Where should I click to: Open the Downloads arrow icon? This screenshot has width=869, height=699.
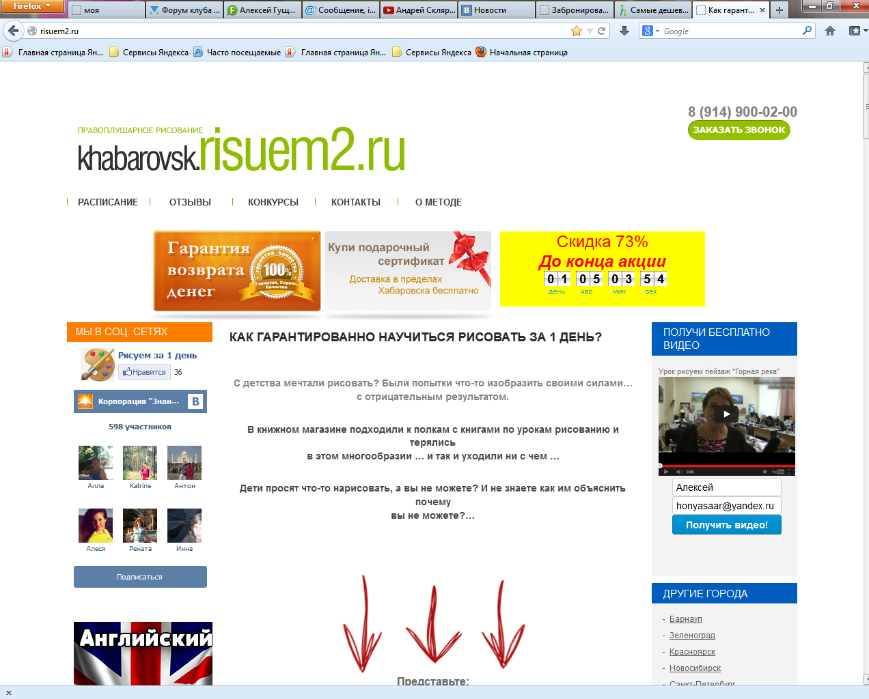tap(624, 31)
